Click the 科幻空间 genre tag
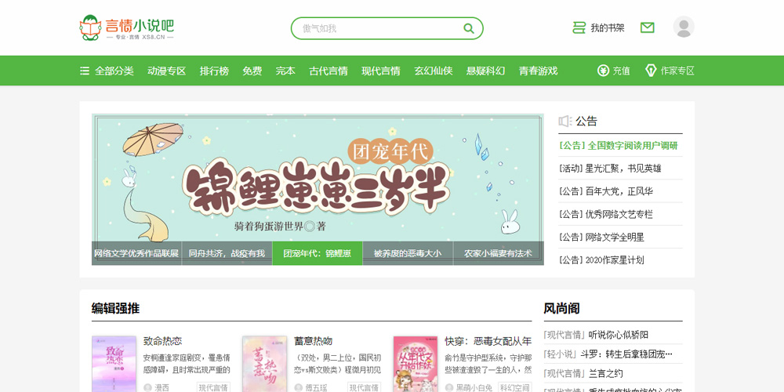Viewport: 784px width, 392px height. click(516, 387)
